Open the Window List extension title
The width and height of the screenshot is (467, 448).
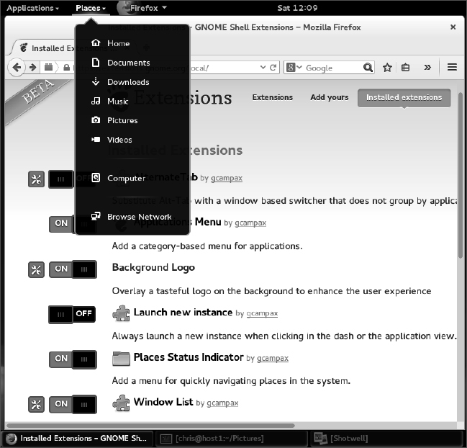pyautogui.click(x=163, y=402)
